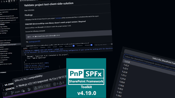175x98 pixels.
Task: Click the cloud publish icon beside main
Action: click(23, 91)
